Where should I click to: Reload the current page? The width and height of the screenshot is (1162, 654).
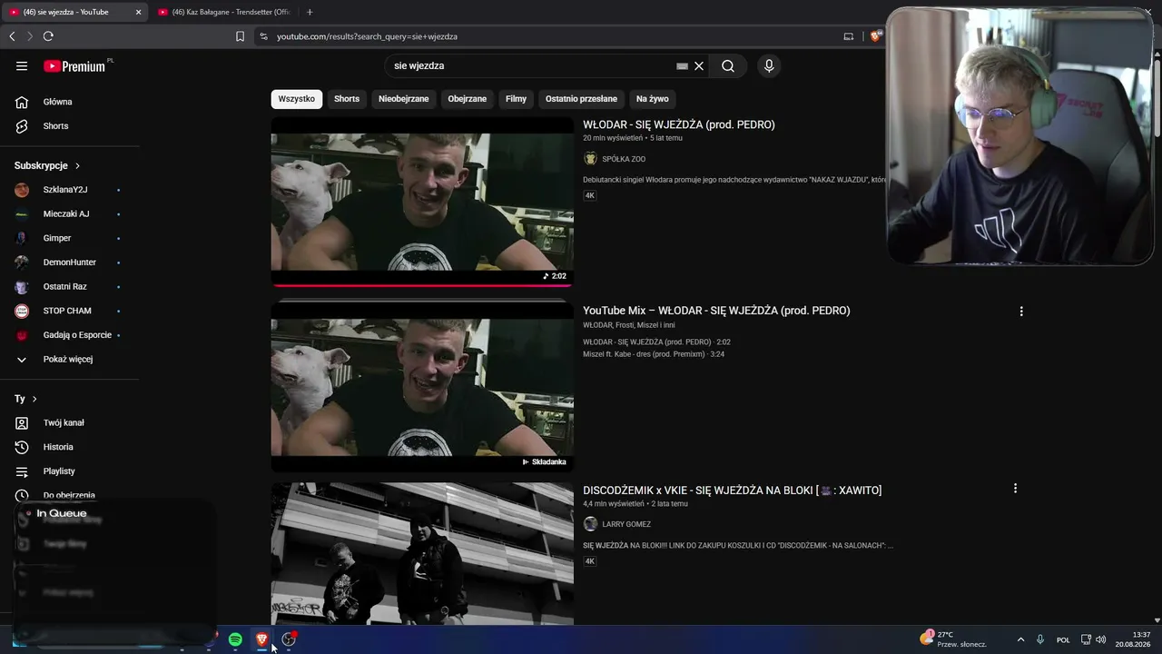pyautogui.click(x=48, y=36)
